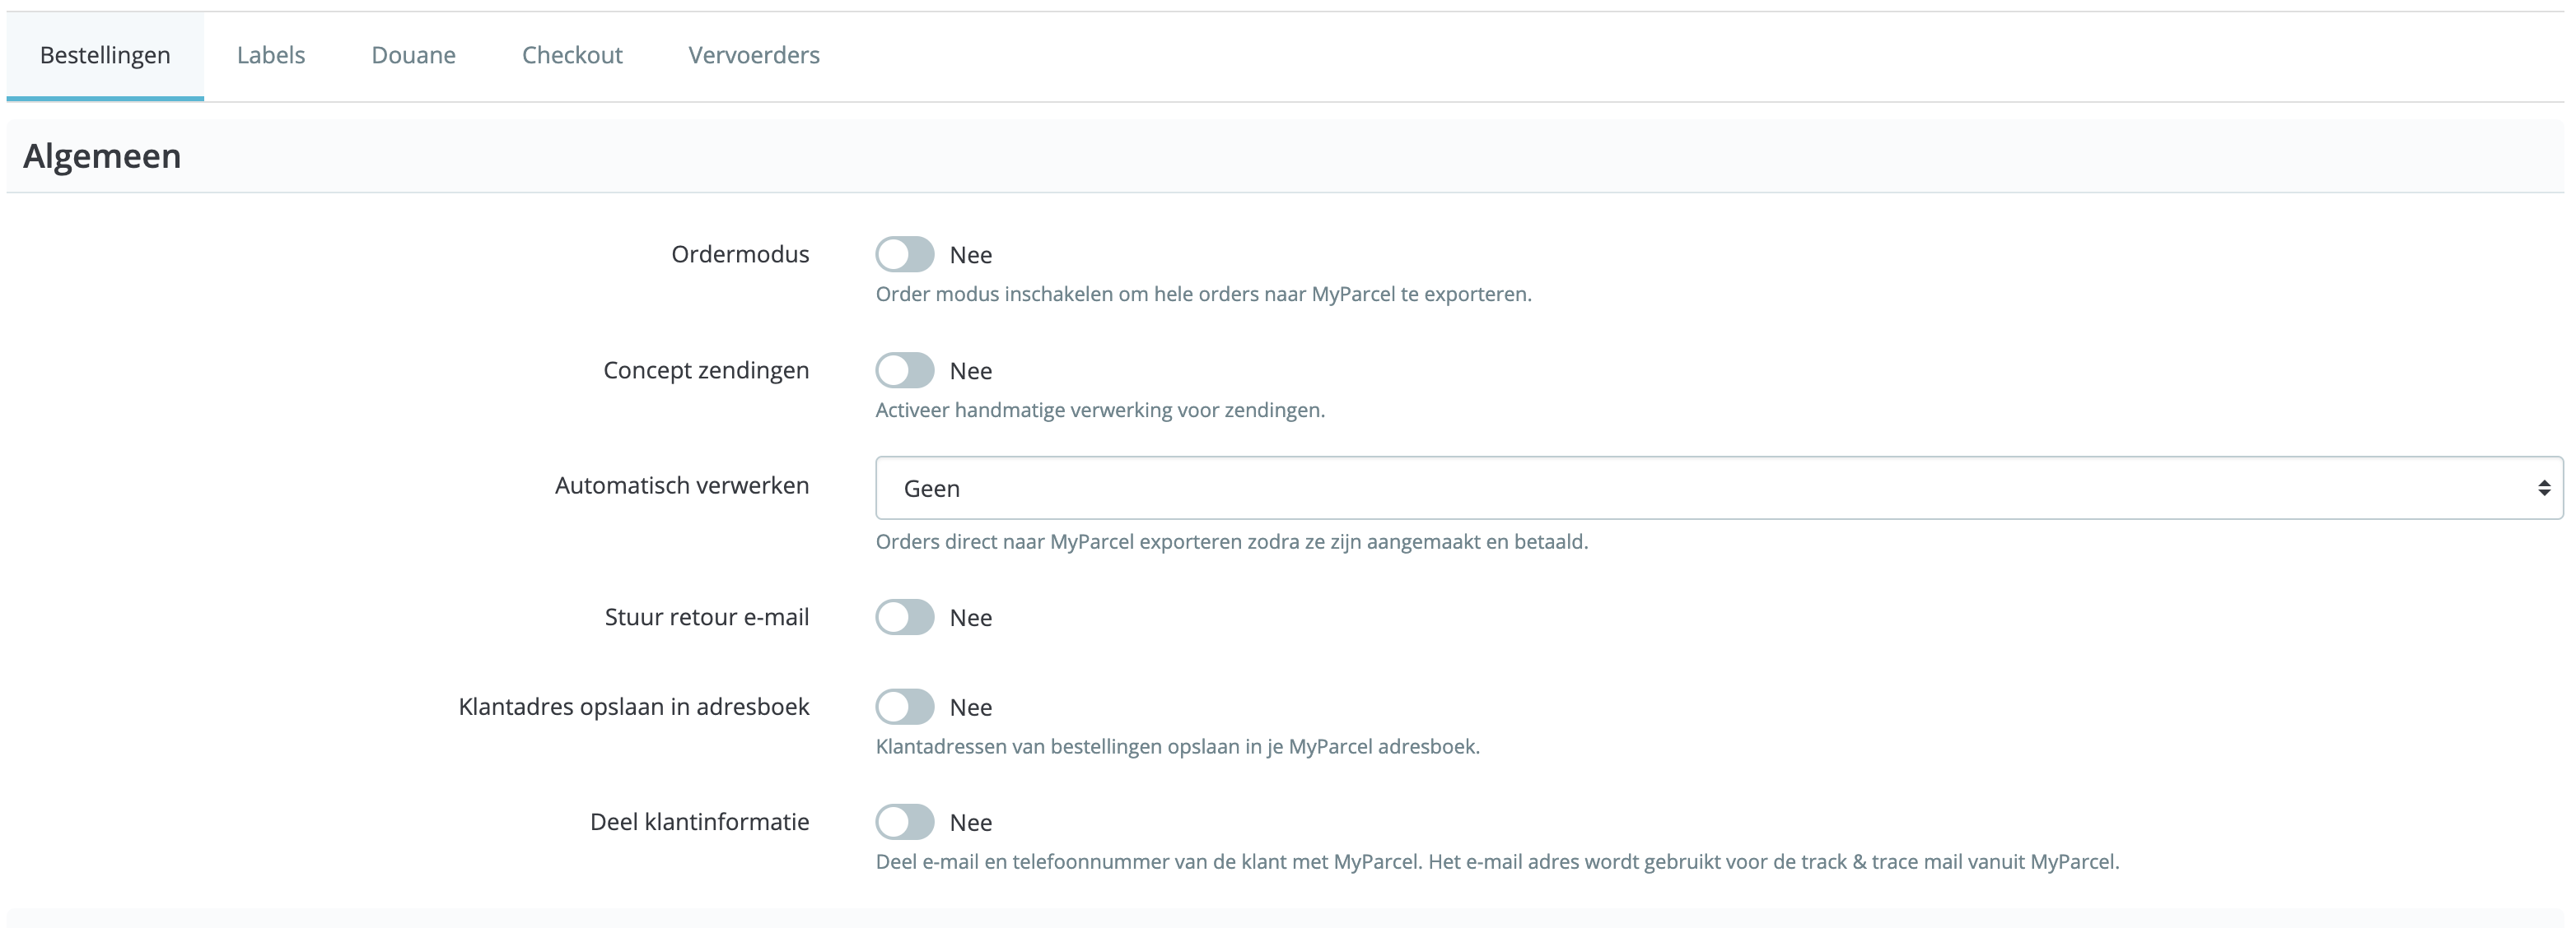
Task: Click the Algemeen section header
Action: click(101, 155)
